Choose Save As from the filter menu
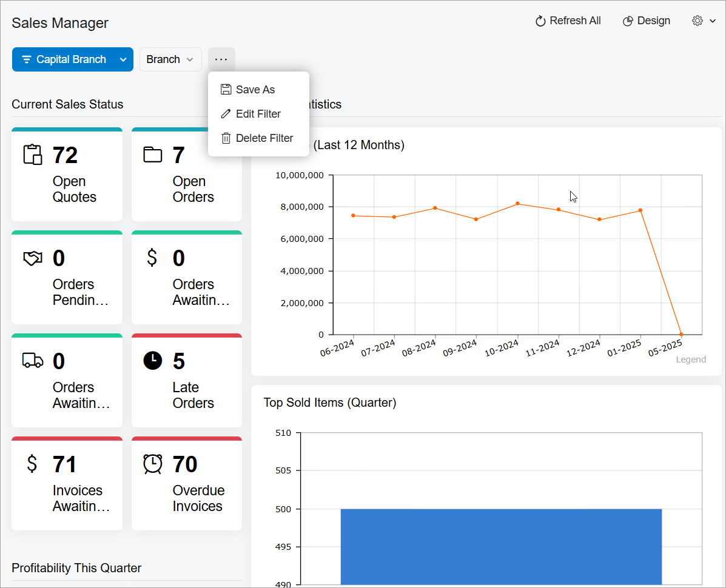726x588 pixels. (x=255, y=90)
